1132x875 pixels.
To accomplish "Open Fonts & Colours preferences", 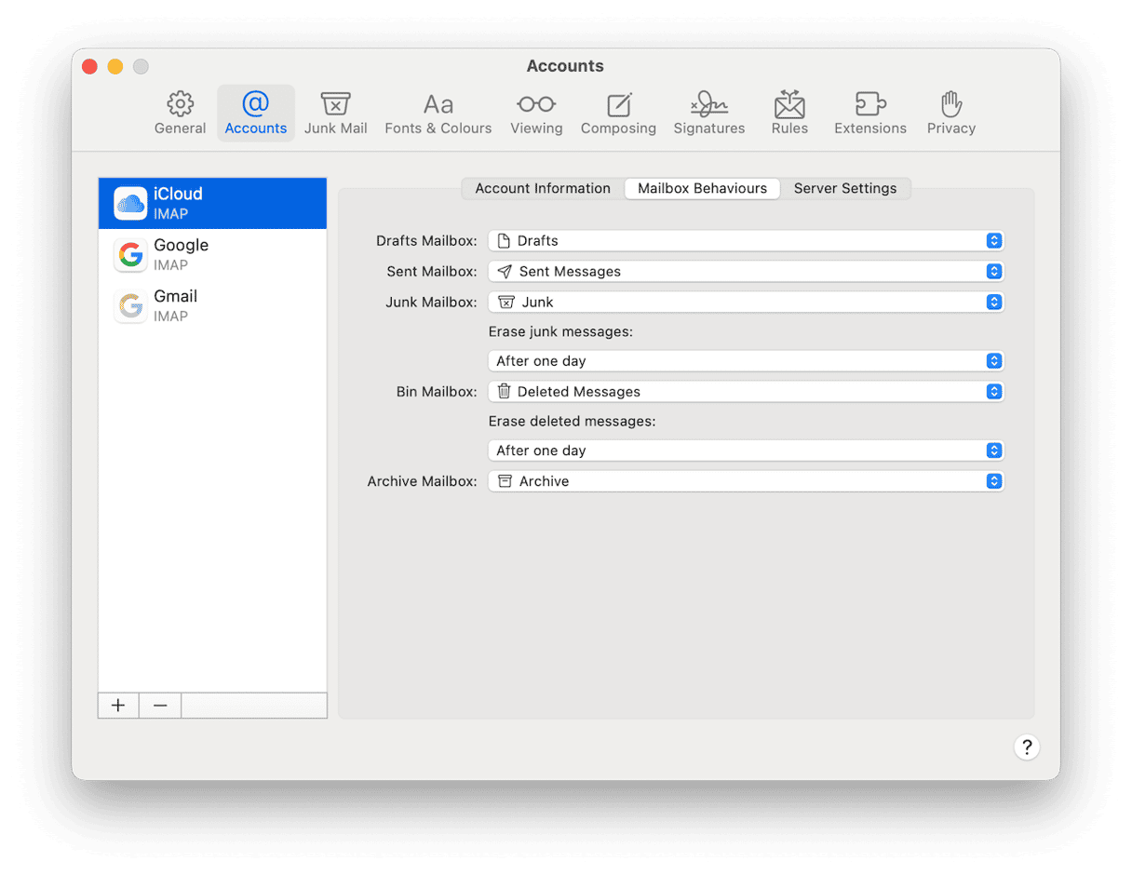I will click(438, 114).
